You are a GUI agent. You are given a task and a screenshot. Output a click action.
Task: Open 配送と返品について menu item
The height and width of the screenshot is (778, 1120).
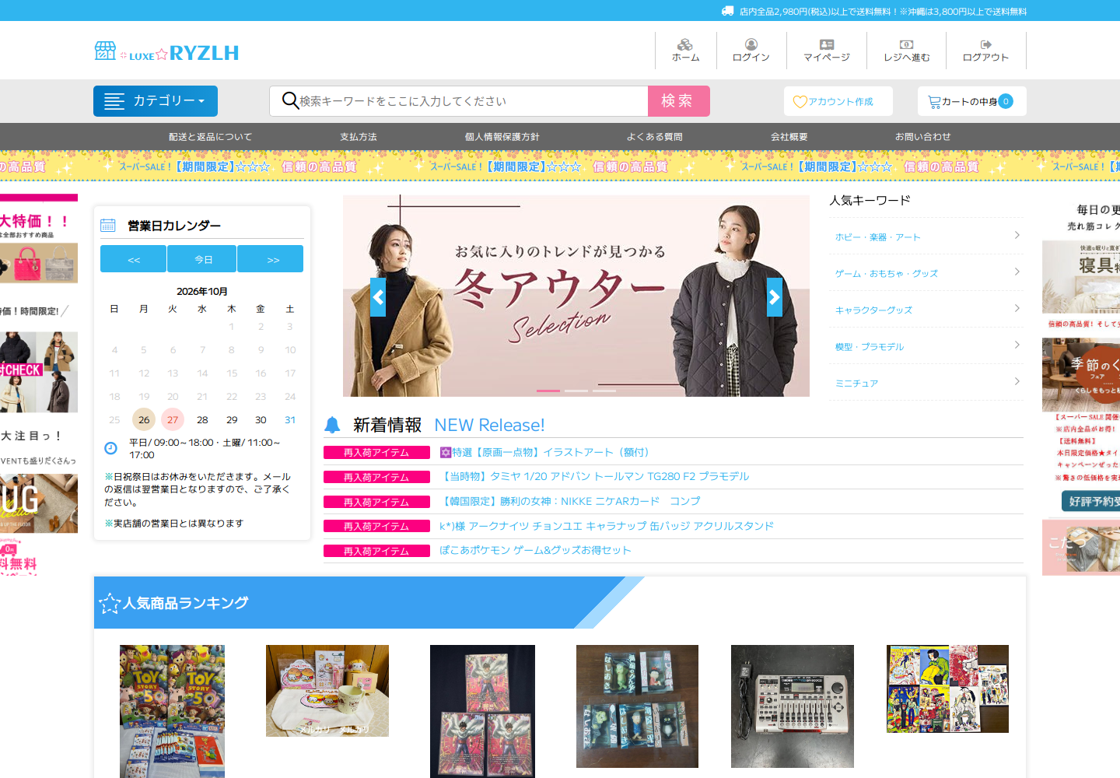(210, 137)
